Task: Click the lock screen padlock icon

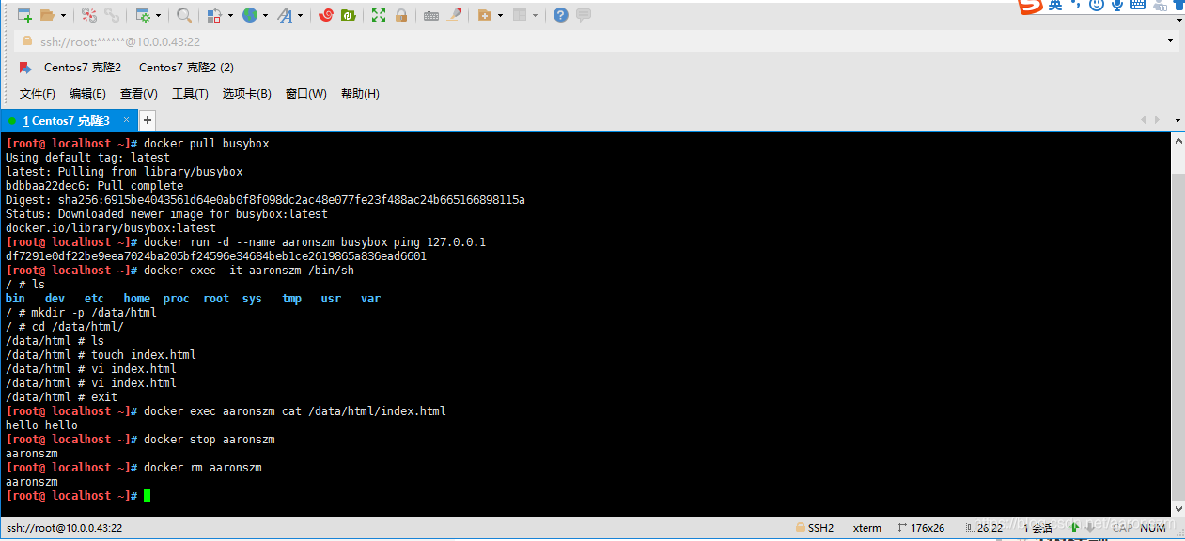Action: click(x=401, y=15)
